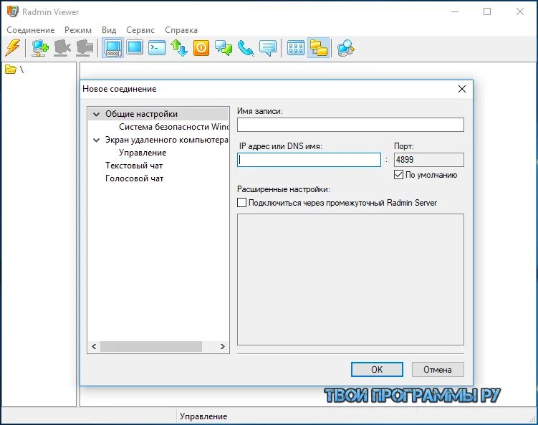This screenshot has width=538, height=425.
Task: Select Text Chat mode bubbles icon
Action: point(224,48)
